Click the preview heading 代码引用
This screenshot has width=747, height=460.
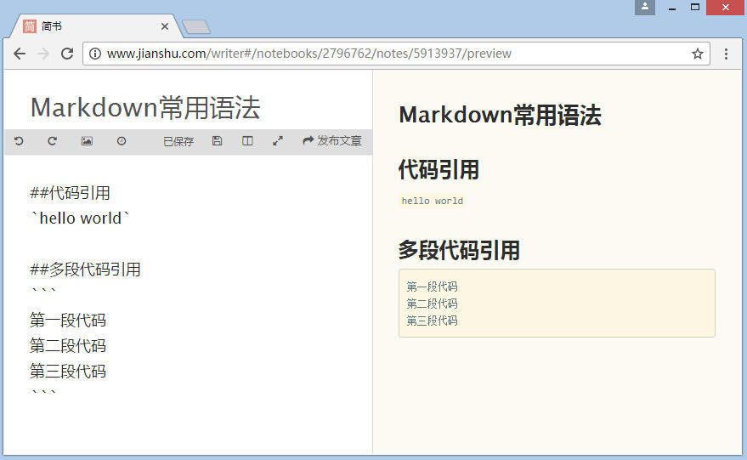pos(439,170)
